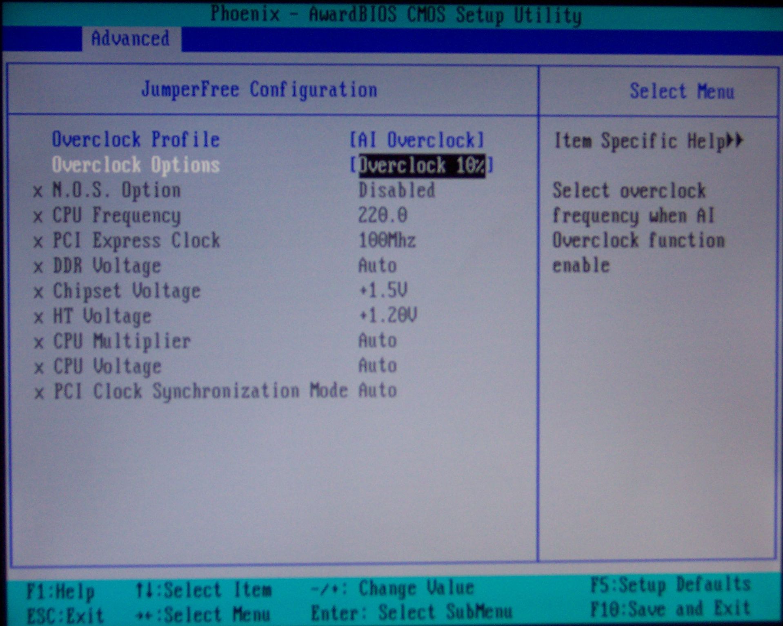Image resolution: width=783 pixels, height=626 pixels.
Task: Click the F5:Setup Defaults hint
Action: coord(670,585)
